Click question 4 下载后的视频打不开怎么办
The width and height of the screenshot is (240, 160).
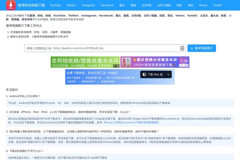point(24,151)
